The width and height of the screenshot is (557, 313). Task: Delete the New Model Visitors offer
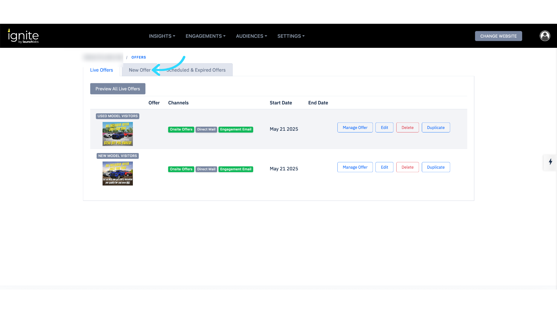pyautogui.click(x=407, y=167)
